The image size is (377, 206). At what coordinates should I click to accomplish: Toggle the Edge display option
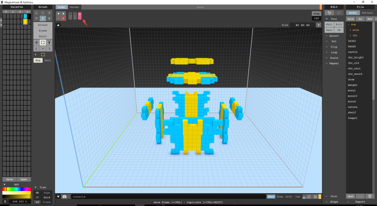pyautogui.click(x=47, y=193)
